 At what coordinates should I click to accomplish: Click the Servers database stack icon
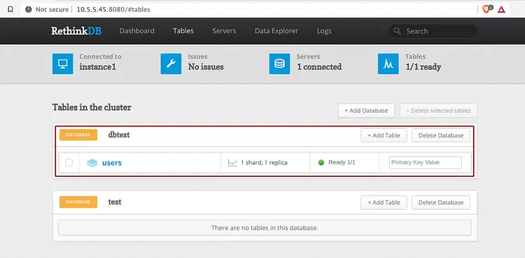click(x=279, y=64)
